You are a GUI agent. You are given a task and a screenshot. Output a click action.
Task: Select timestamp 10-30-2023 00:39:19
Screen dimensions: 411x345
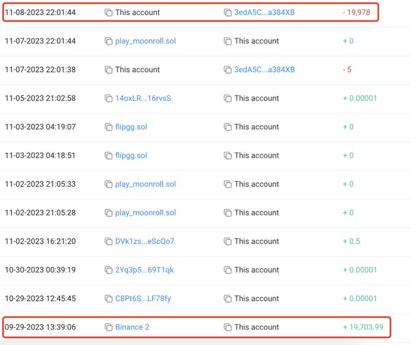click(x=40, y=270)
